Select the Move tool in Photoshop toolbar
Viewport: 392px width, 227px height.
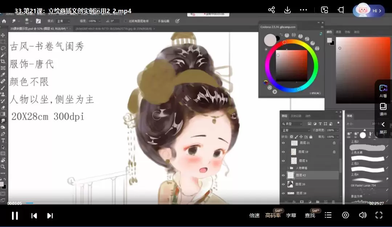(x=3, y=35)
